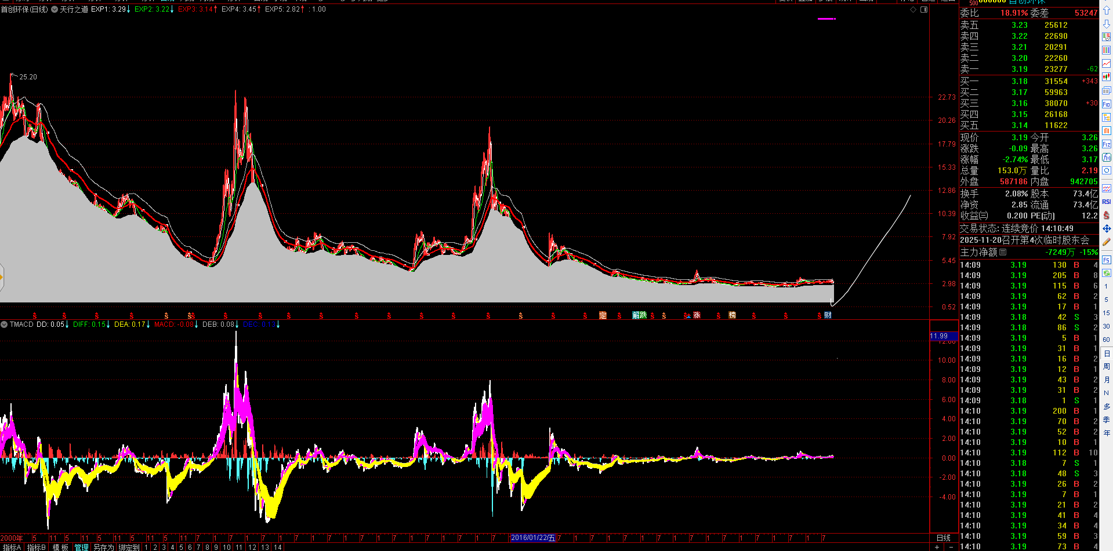Open the 管理 tab
This screenshot has height=551, width=1113.
pos(82,547)
